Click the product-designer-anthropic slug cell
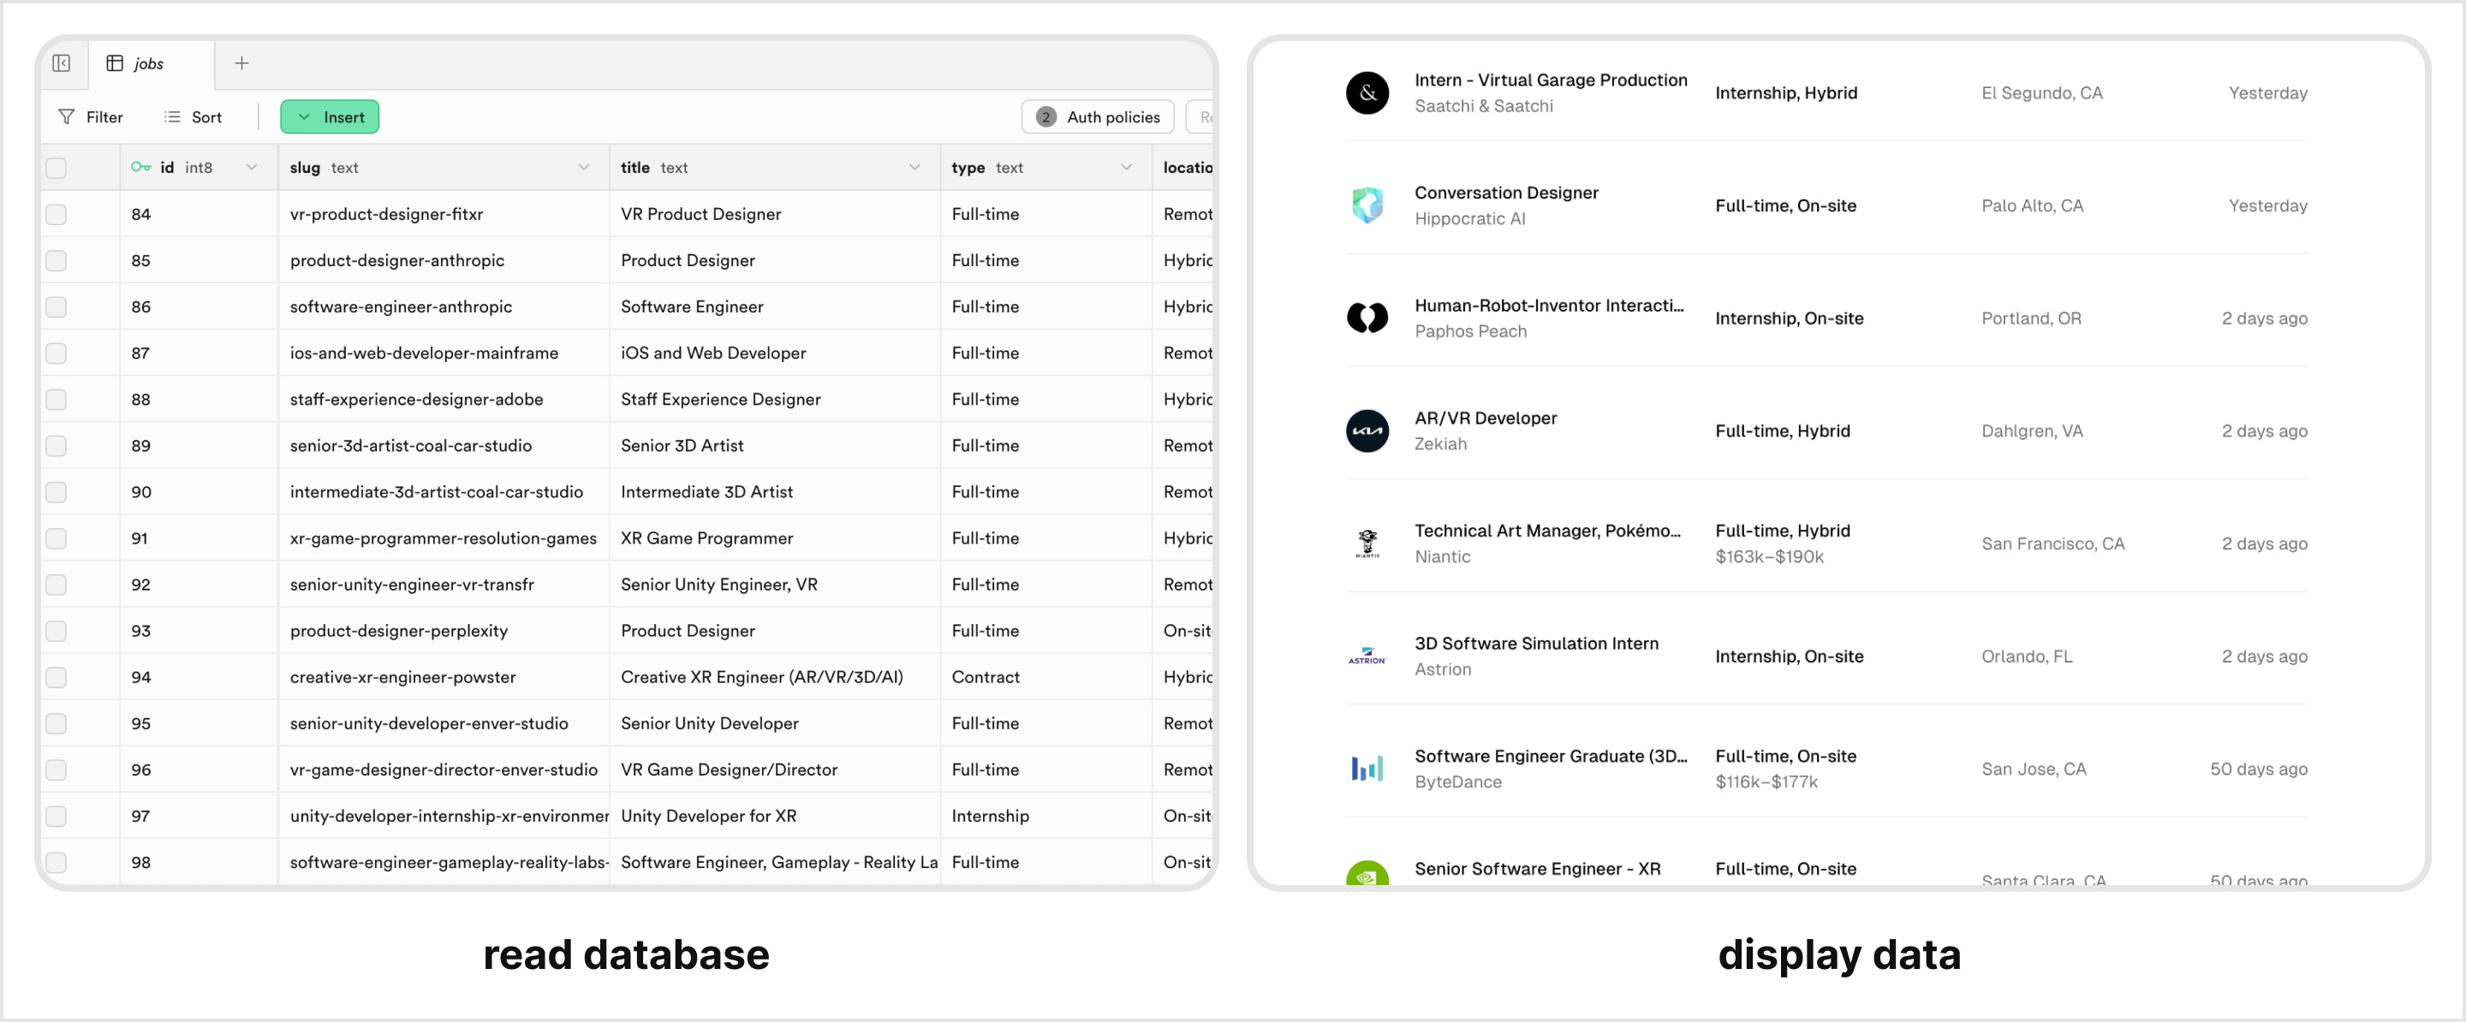The height and width of the screenshot is (1022, 2466). tap(396, 260)
